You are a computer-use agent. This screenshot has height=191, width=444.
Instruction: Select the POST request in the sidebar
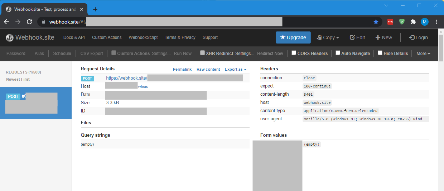click(x=36, y=104)
